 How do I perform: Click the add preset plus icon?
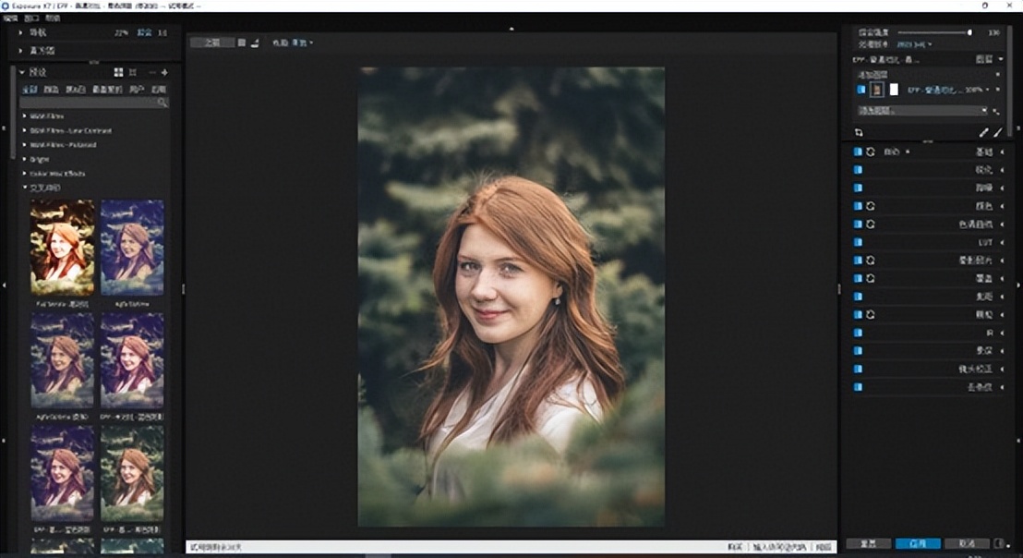pos(164,72)
